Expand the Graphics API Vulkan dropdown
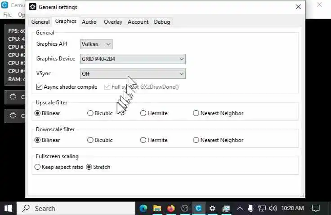The image size is (331, 215). pos(96,44)
